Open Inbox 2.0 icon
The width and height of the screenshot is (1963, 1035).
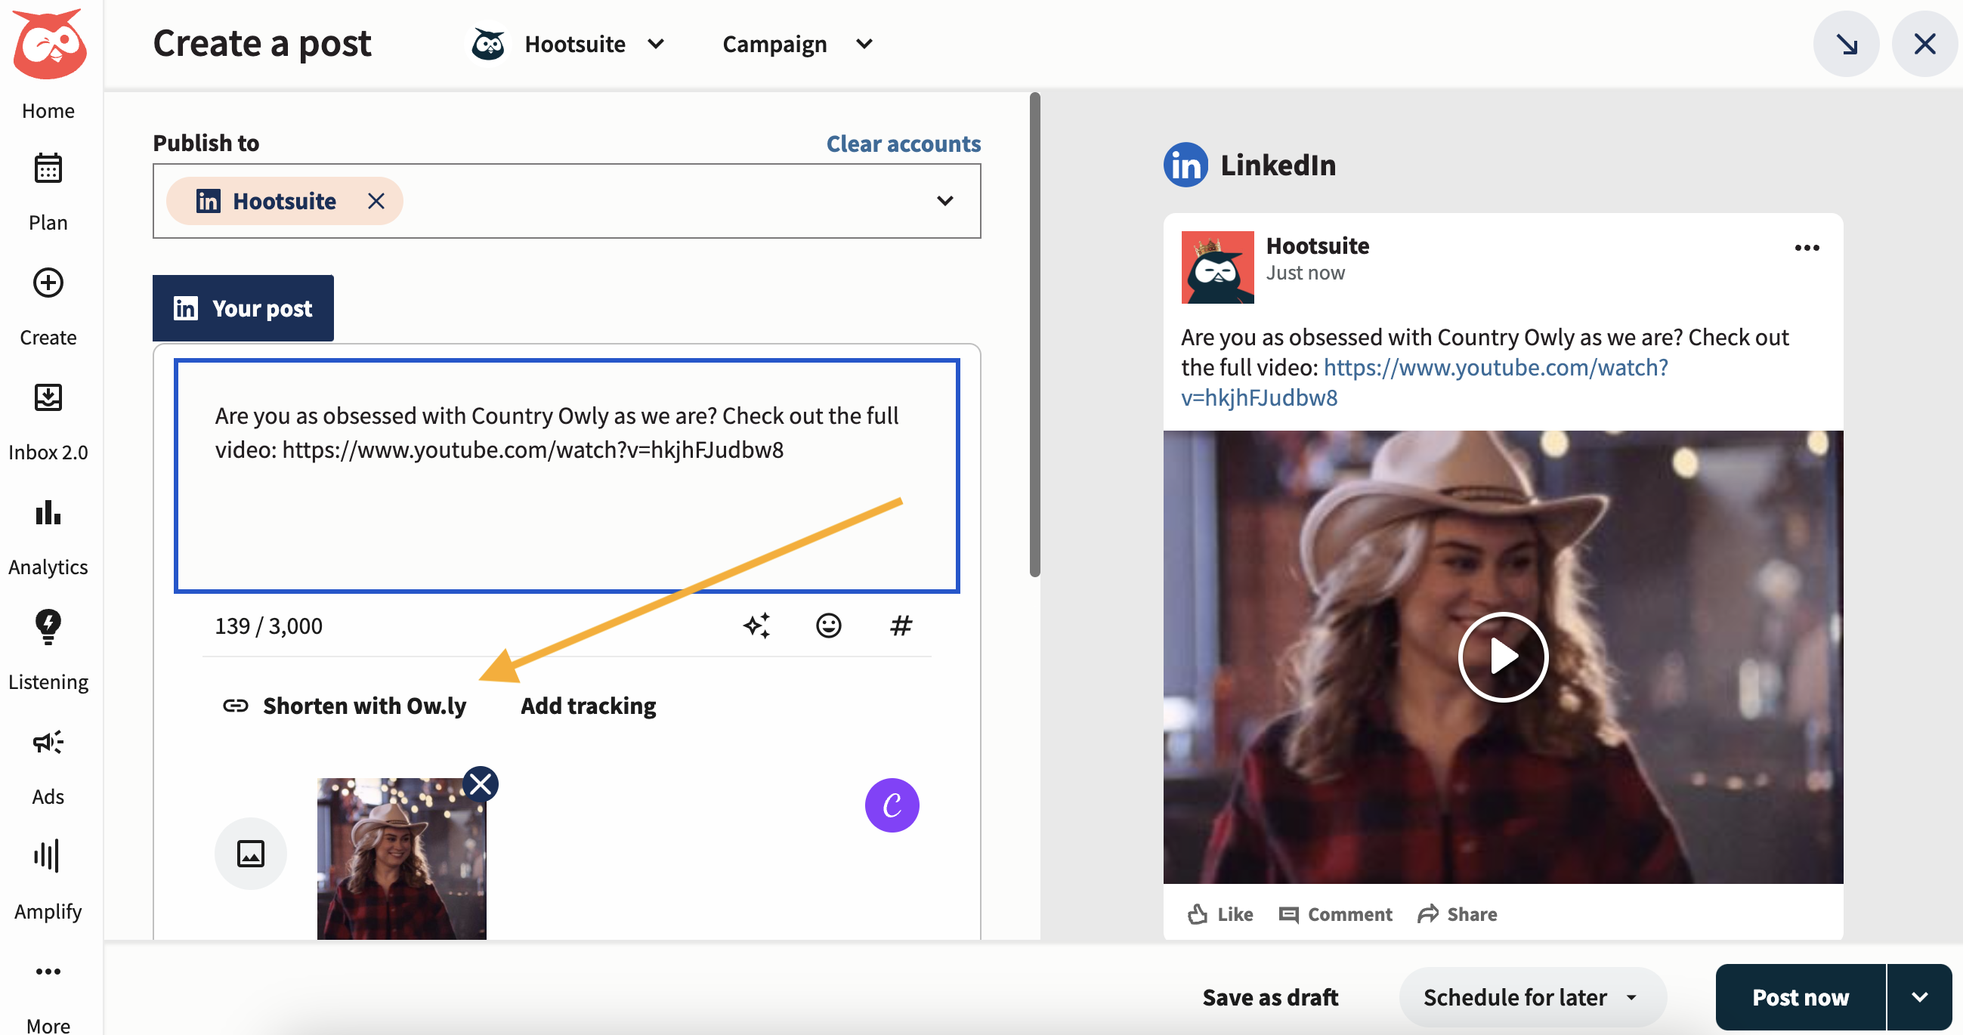tap(48, 397)
